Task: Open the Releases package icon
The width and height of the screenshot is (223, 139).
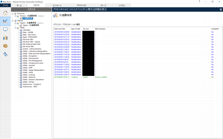Action: coord(5,46)
